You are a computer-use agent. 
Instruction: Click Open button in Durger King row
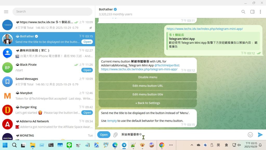tap(87, 113)
